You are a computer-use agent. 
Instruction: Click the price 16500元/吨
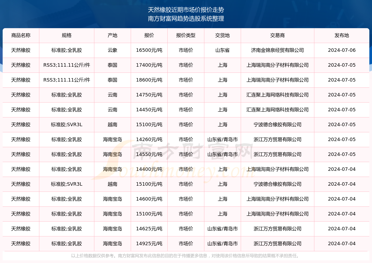[x=149, y=50]
